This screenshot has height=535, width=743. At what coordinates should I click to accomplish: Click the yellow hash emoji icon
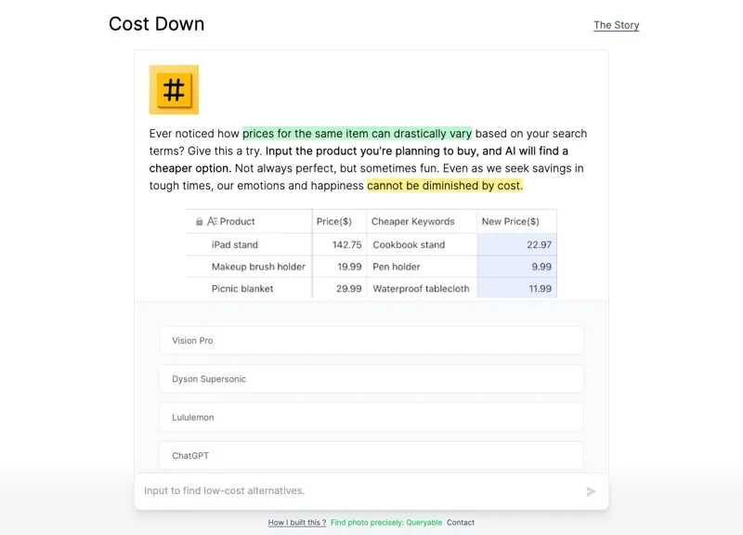click(x=174, y=90)
